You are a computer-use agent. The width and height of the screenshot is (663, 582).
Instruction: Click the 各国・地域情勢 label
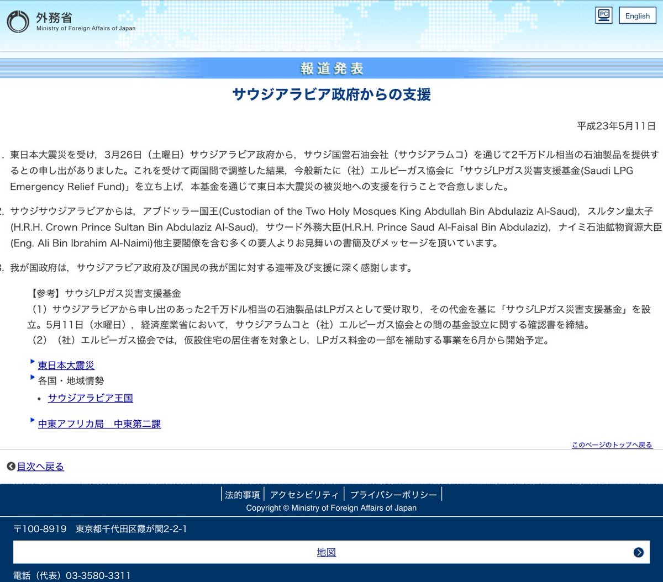click(71, 381)
